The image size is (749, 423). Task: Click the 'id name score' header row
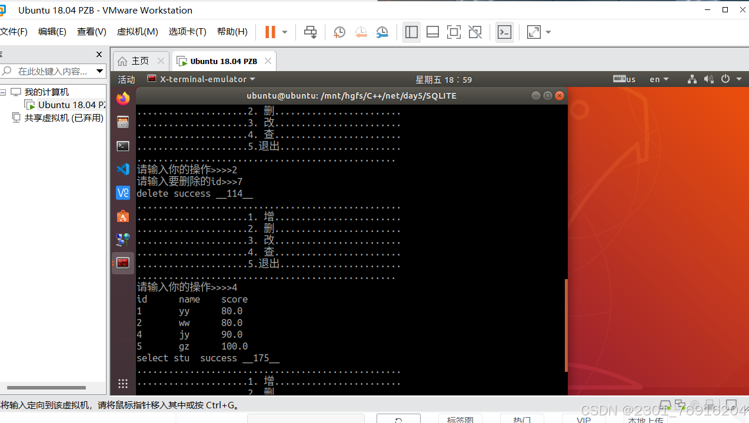coord(192,299)
